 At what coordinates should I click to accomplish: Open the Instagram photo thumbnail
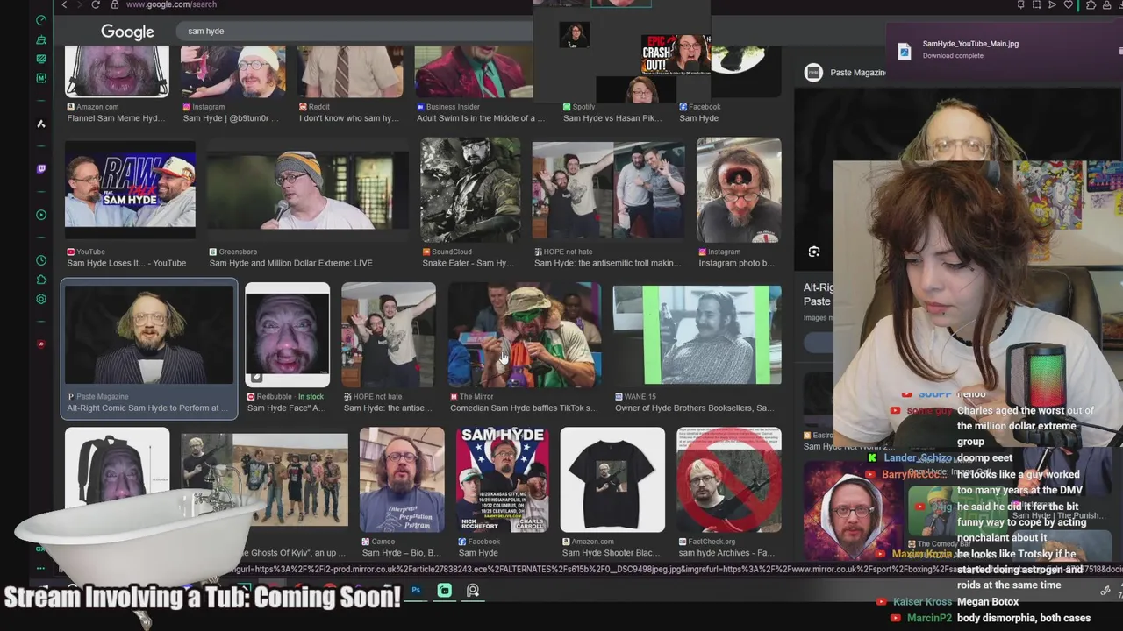739,189
